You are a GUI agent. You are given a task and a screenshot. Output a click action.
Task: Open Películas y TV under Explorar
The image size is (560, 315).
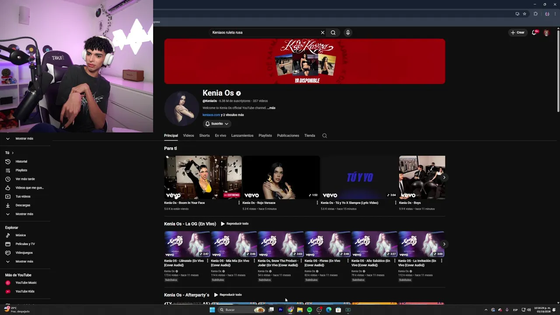pyautogui.click(x=25, y=244)
